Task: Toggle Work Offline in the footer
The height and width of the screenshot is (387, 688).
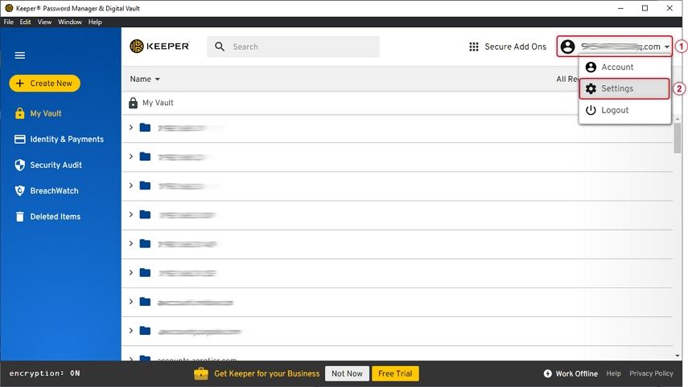Action: [571, 373]
